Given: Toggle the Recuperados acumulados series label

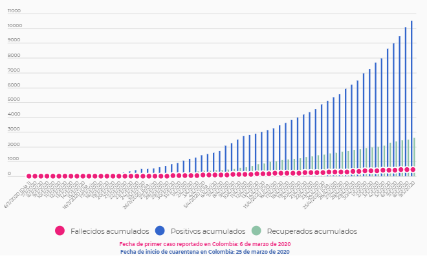Looking at the screenshot, I should point(312,231).
